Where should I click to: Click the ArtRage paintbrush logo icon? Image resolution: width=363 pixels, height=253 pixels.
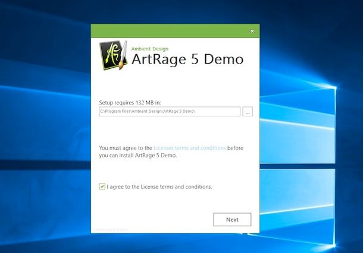[114, 55]
